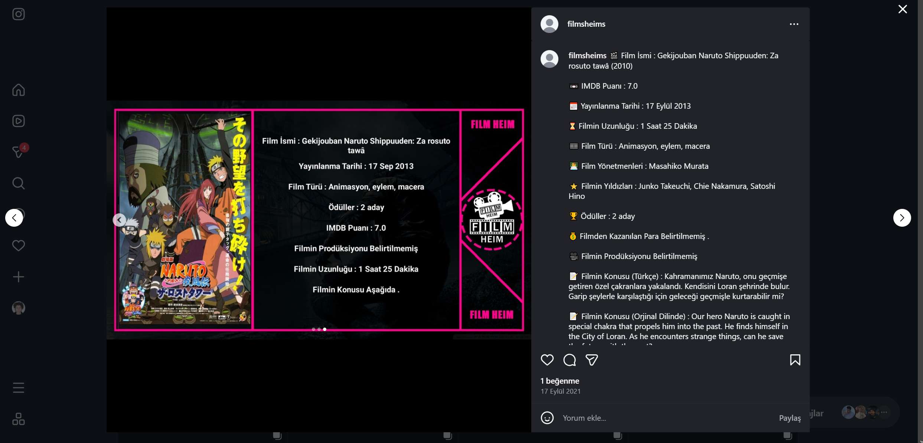Open post options three-dot menu
Screen dimensions: 923x443
[794, 24]
